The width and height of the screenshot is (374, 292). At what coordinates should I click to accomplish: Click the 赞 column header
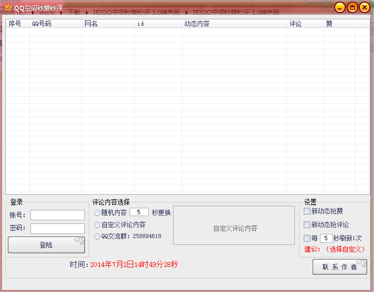(339, 24)
